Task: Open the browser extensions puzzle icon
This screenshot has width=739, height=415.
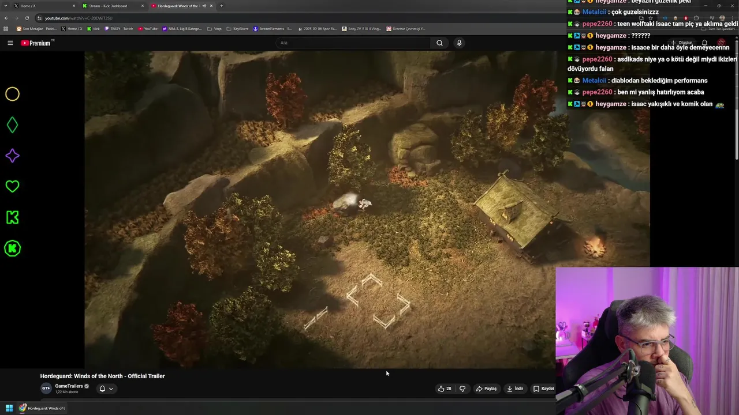Action: pyautogui.click(x=696, y=18)
